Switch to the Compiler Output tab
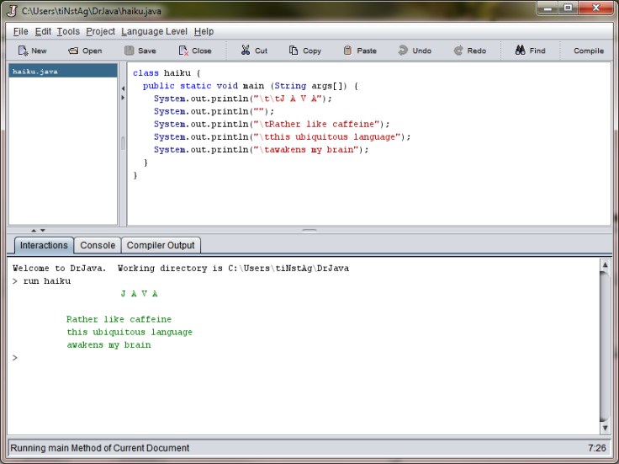Image resolution: width=619 pixels, height=464 pixels. pyautogui.click(x=161, y=245)
